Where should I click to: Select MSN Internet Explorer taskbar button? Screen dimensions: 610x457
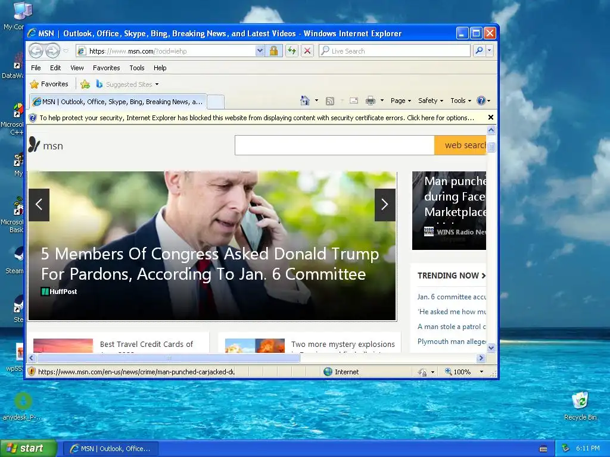[110, 449]
